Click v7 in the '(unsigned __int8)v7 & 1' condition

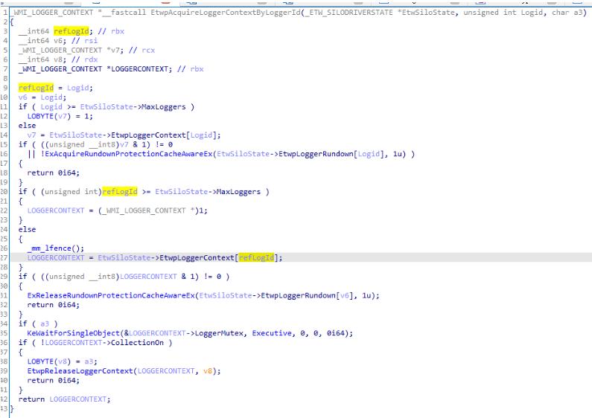pos(124,144)
